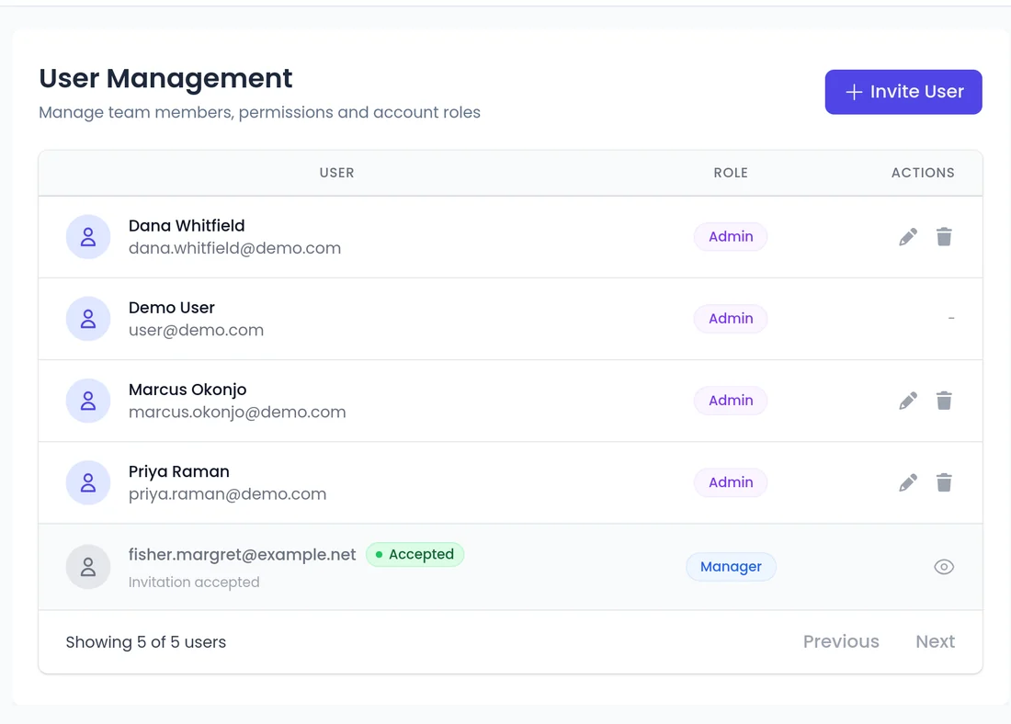
Task: Select email fisher.margret@example.net
Action: (x=242, y=554)
